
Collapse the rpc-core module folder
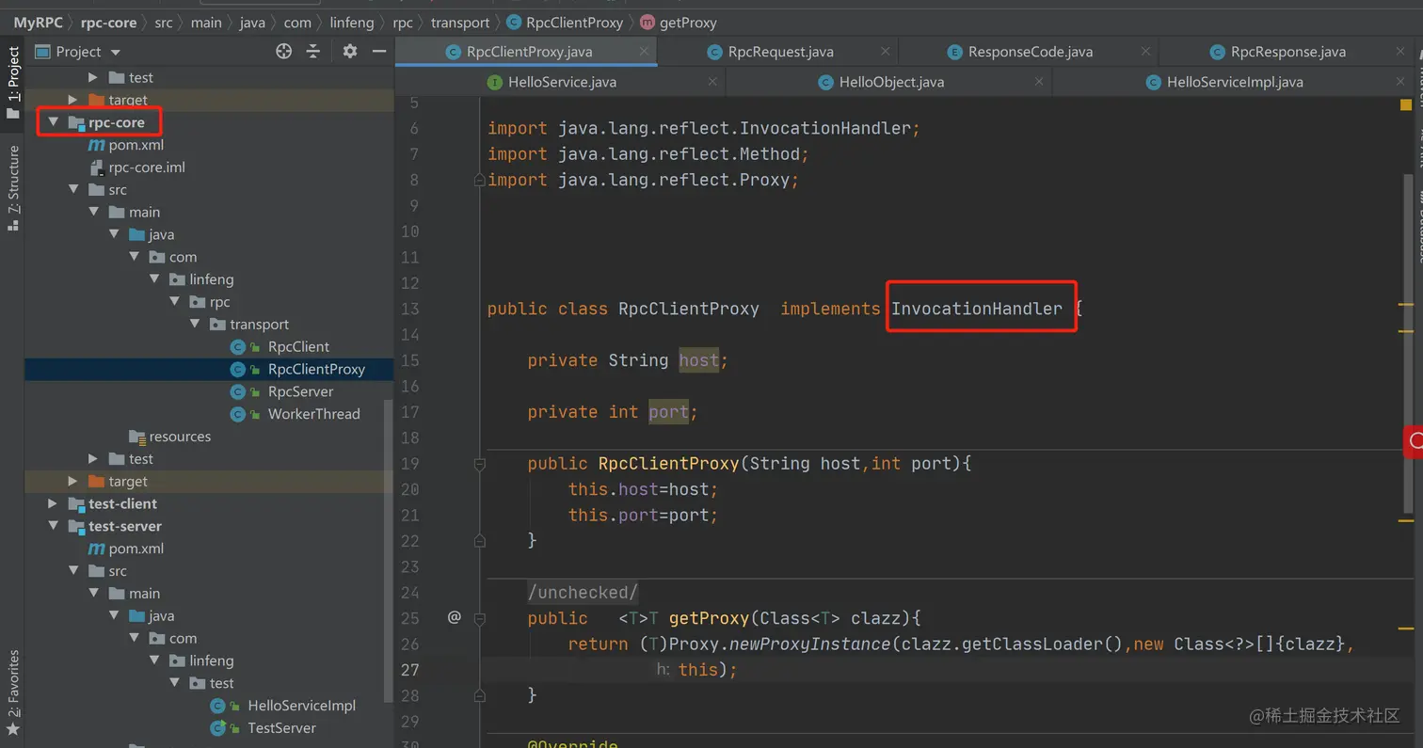click(x=54, y=122)
